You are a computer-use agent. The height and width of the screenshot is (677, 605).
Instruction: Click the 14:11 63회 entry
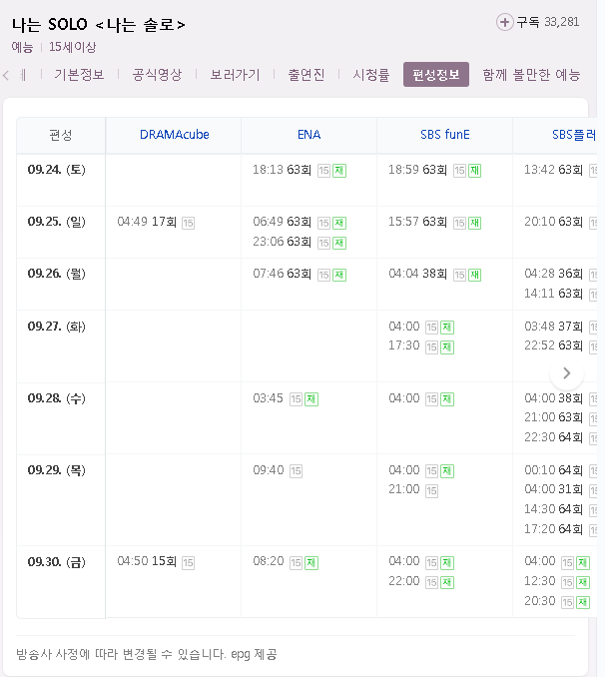(554, 294)
